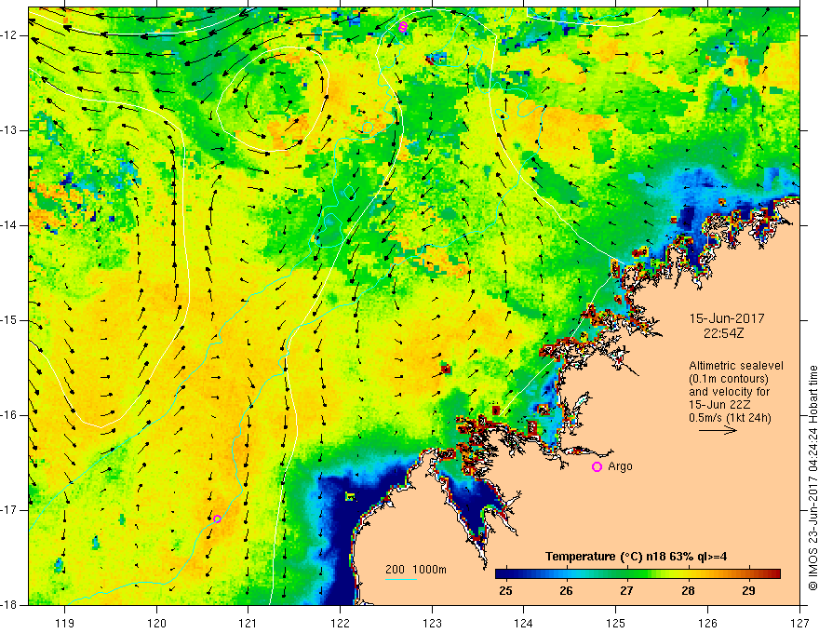The image size is (819, 633).
Task: Click the latitude axis label '-16'
Action: [9, 415]
